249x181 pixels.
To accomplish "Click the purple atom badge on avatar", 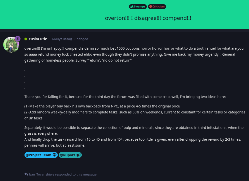I will point(18,38).
